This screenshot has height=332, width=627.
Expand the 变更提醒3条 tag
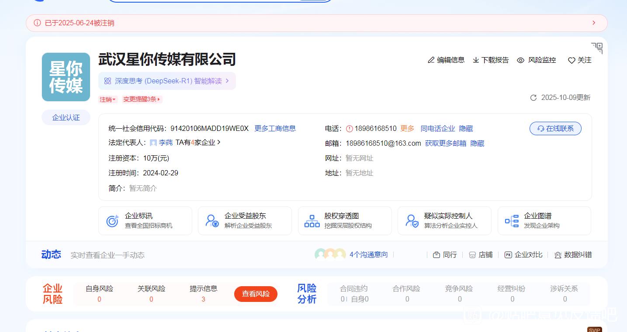[142, 99]
